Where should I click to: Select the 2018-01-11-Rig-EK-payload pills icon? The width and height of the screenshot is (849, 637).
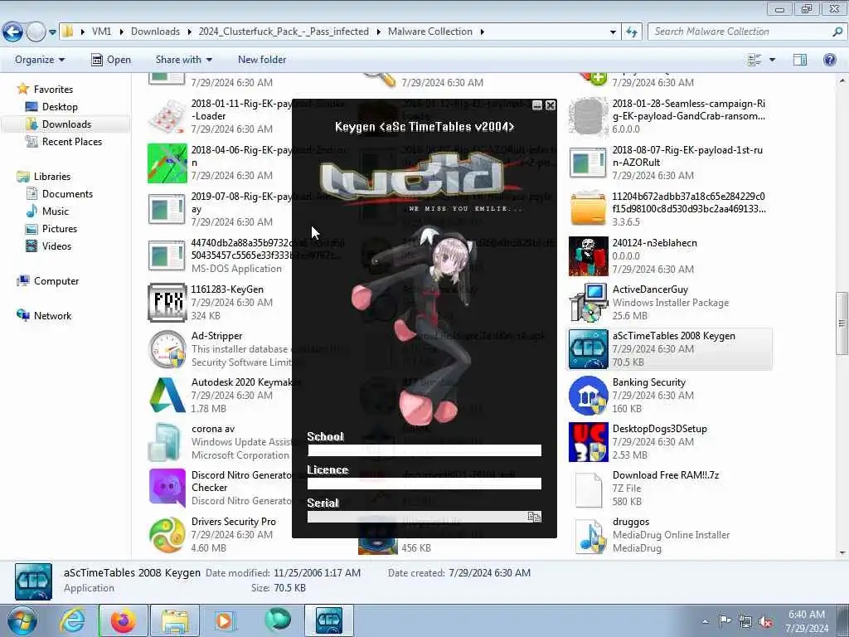(167, 116)
